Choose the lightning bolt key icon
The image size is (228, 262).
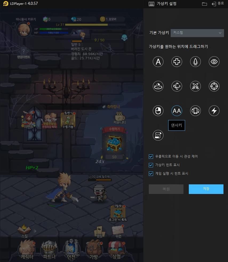214,111
